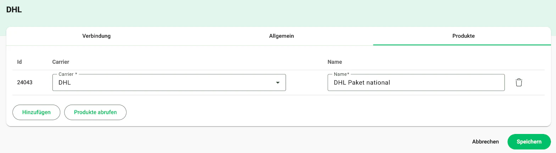This screenshot has height=153, width=556.
Task: Fetch products via Produkte abrufen
Action: (x=95, y=112)
